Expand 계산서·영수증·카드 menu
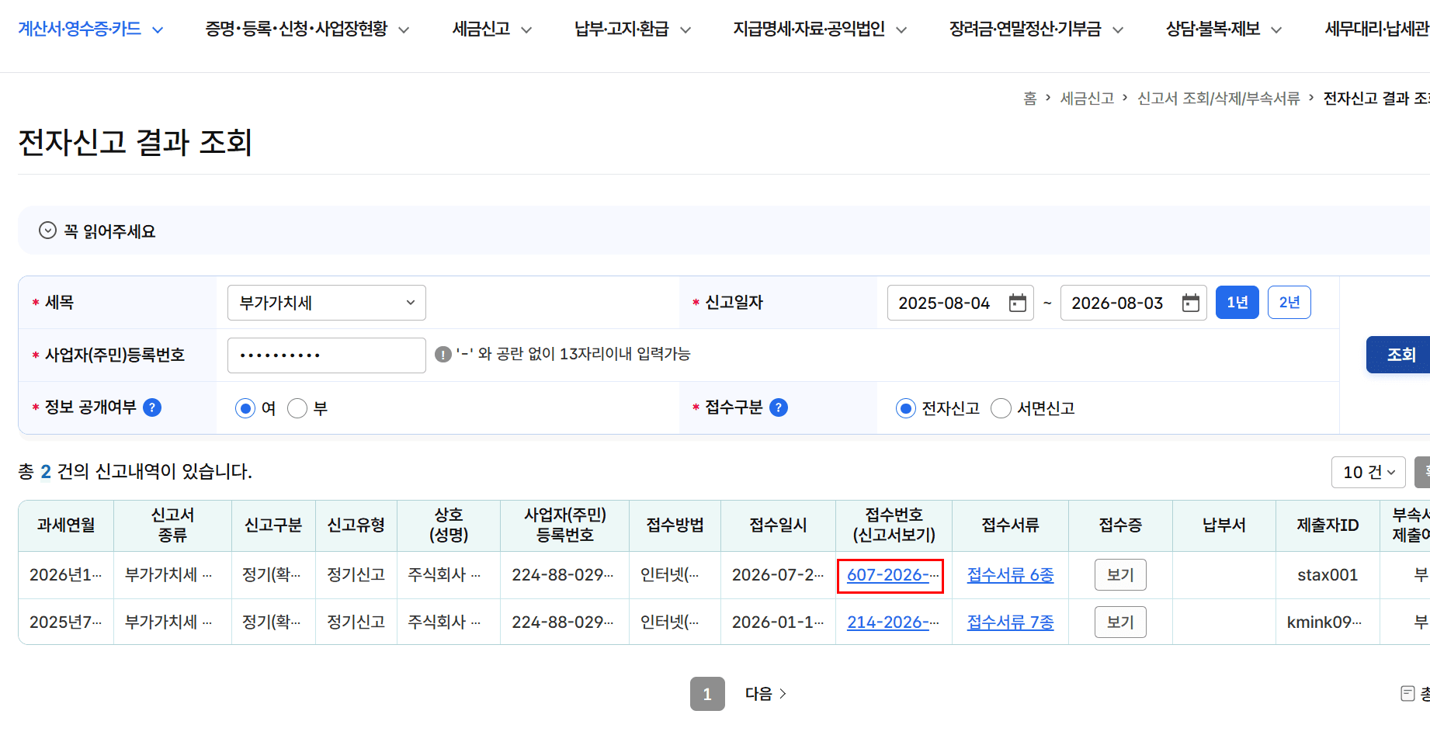 point(91,29)
